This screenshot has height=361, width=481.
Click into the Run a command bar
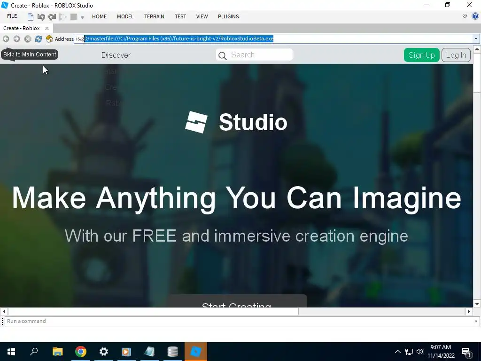[x=239, y=321]
